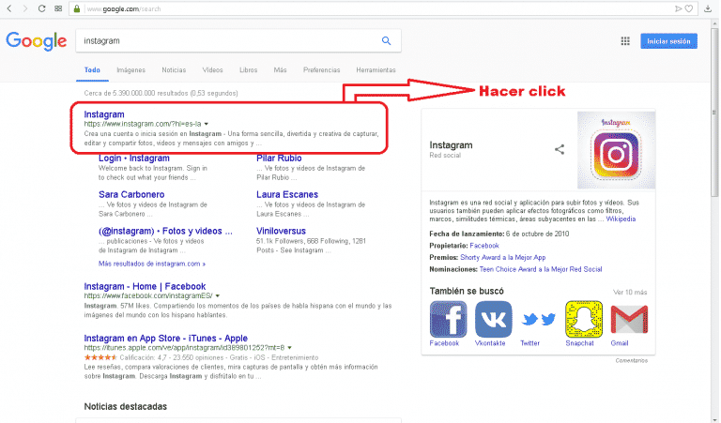Open the Vkontakte icon suggestion

point(493,320)
